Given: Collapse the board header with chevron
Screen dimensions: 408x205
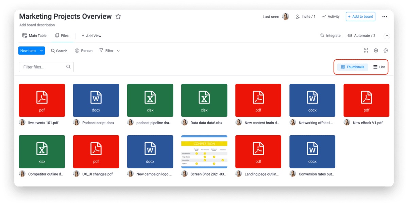Looking at the screenshot, I should 387,36.
